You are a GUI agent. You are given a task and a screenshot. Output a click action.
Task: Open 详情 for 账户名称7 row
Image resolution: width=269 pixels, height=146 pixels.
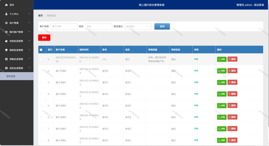pyautogui.click(x=222, y=82)
